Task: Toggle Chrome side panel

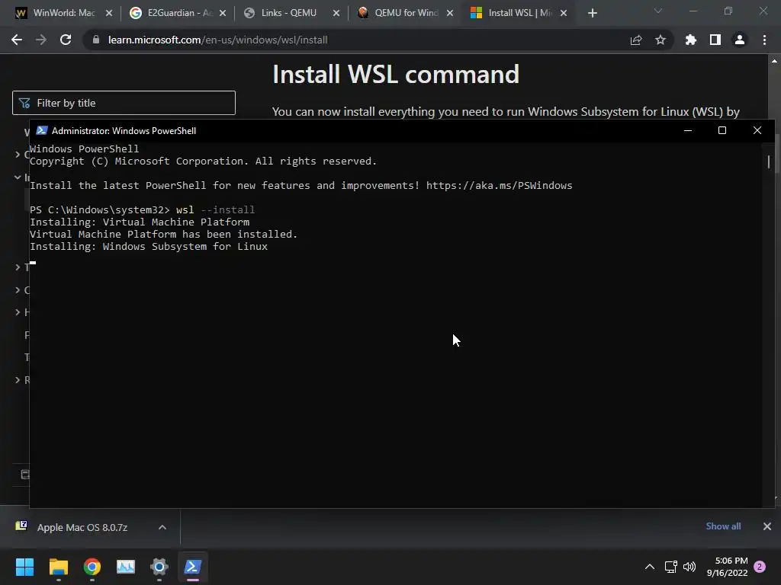Action: click(715, 40)
